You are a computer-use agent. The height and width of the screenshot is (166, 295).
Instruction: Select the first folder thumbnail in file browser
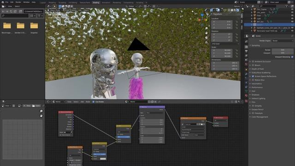click(x=7, y=26)
